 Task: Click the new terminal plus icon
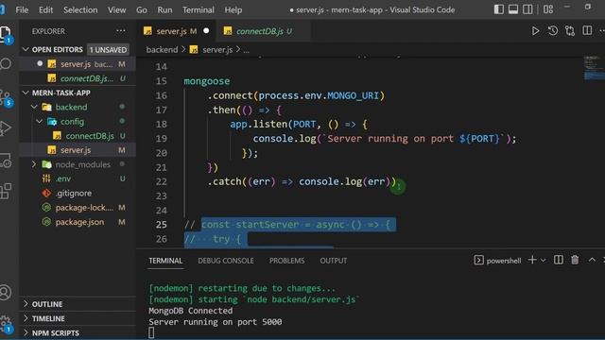[532, 261]
